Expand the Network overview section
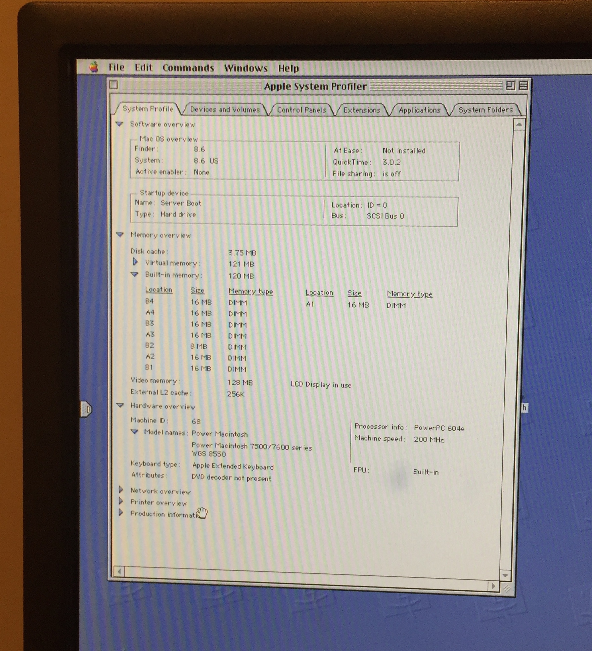This screenshot has width=592, height=651. (121, 490)
